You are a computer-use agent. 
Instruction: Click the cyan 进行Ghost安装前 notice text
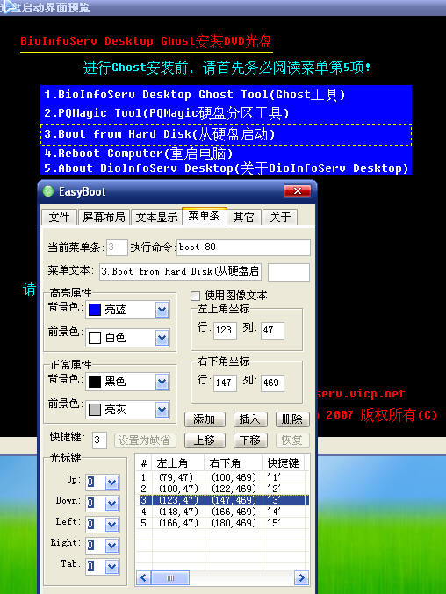click(x=227, y=68)
